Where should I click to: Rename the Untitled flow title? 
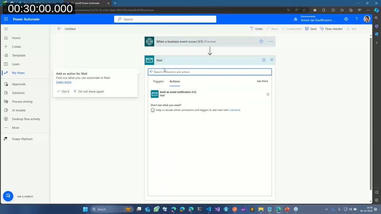click(70, 29)
